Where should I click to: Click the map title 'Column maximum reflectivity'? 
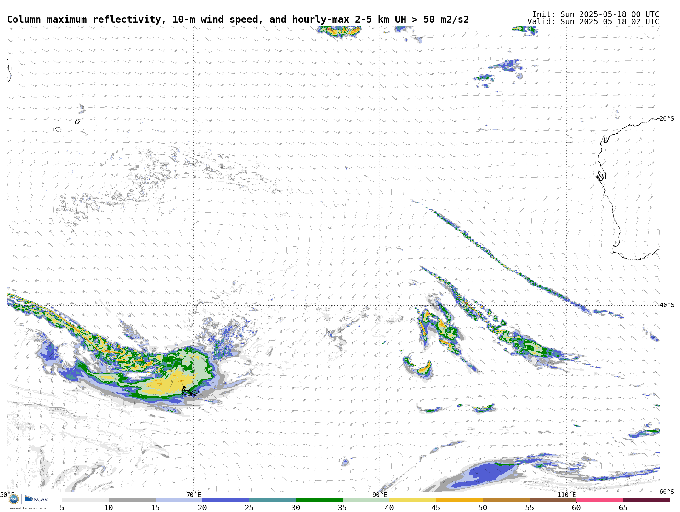pyautogui.click(x=84, y=20)
